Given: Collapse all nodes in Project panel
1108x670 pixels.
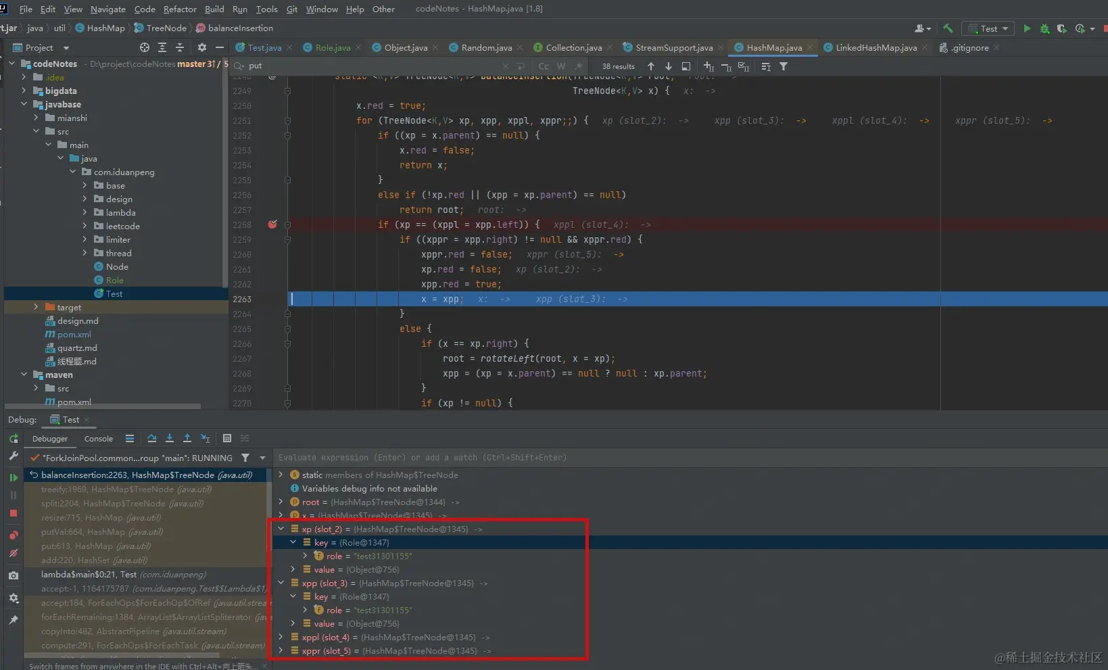Looking at the screenshot, I should tap(180, 47).
